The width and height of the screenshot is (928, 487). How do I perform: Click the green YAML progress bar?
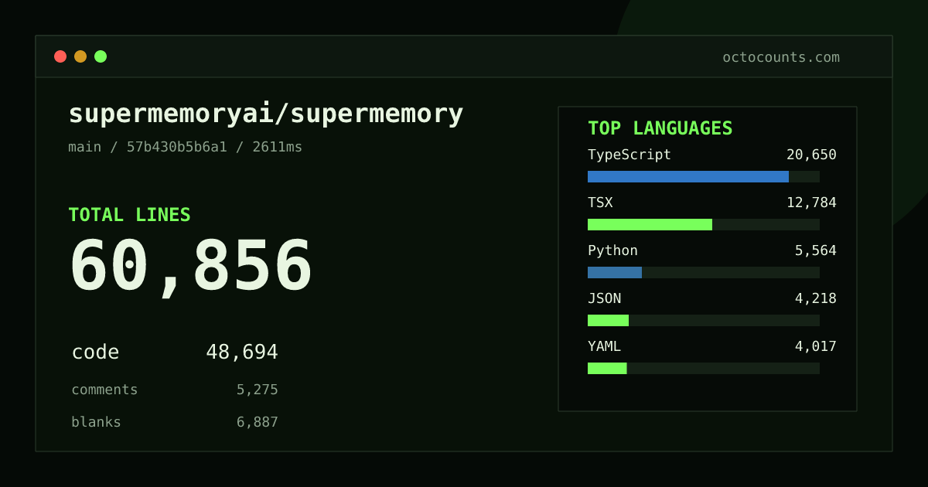[607, 368]
